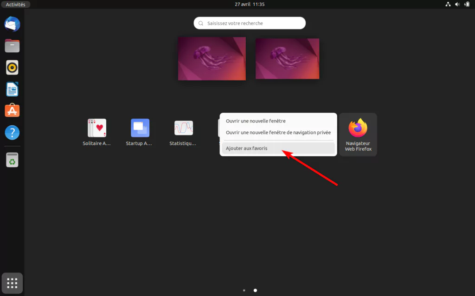Viewport: 475px width, 296px height.
Task: Select the second workspace thumbnail
Action: click(x=287, y=59)
